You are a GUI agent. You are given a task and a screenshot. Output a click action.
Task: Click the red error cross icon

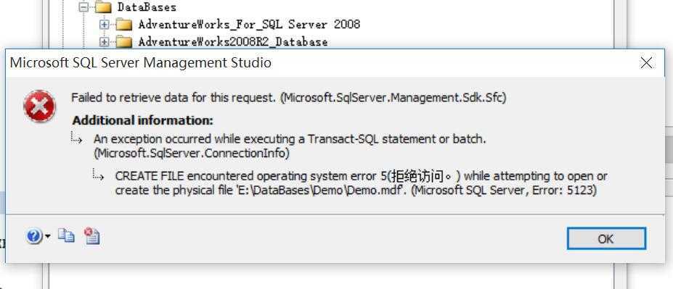tap(39, 106)
